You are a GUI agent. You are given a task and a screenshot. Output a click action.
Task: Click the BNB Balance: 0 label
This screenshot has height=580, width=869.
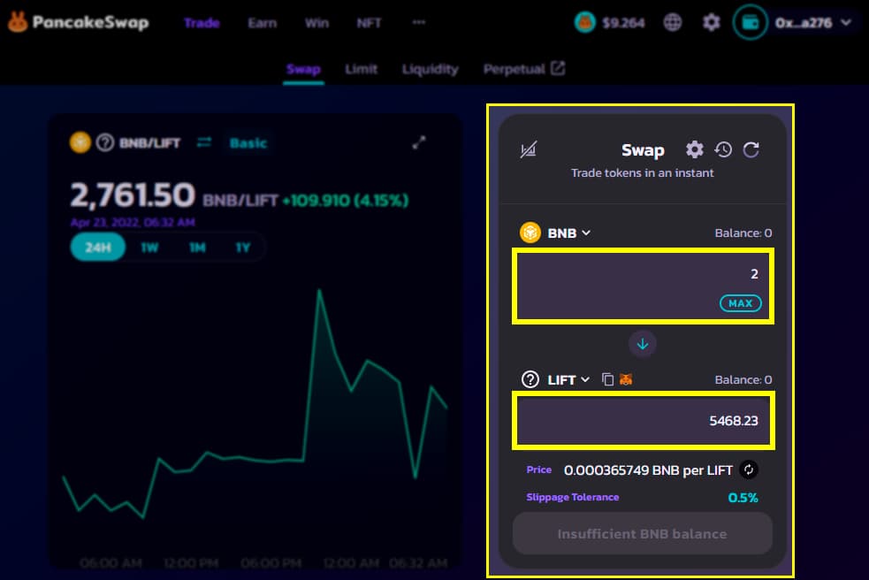pos(743,233)
